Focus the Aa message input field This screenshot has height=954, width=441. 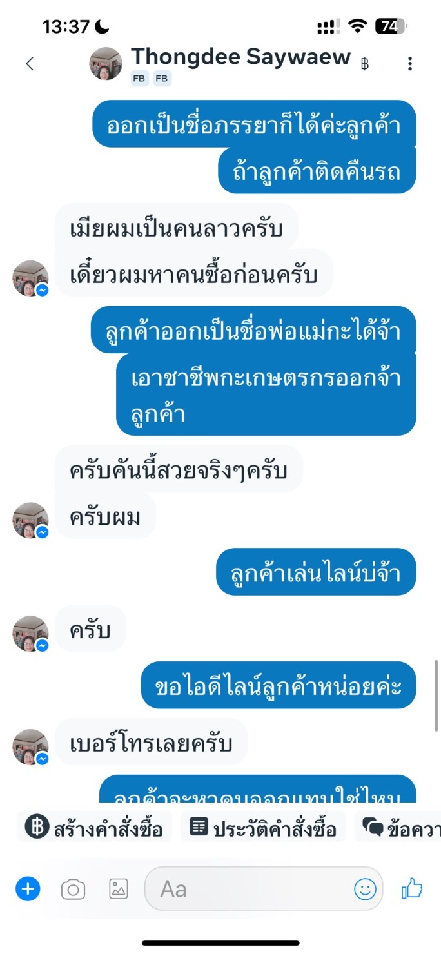[264, 890]
